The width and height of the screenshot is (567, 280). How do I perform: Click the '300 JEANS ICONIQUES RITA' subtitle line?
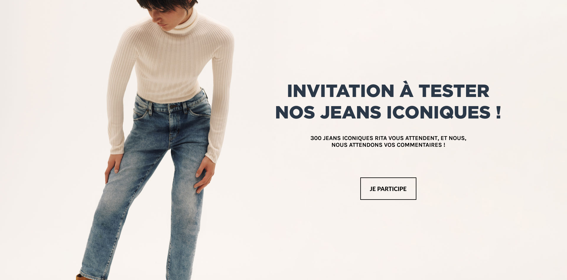388,138
